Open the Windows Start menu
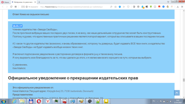Screen dimensions: 185x104 pos(3,101)
